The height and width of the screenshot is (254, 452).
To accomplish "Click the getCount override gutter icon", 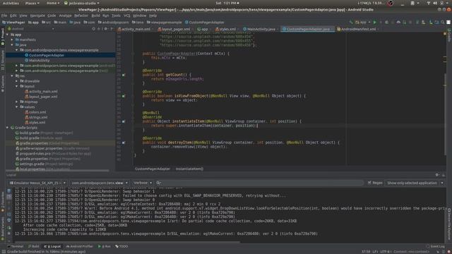I will pos(124,75).
